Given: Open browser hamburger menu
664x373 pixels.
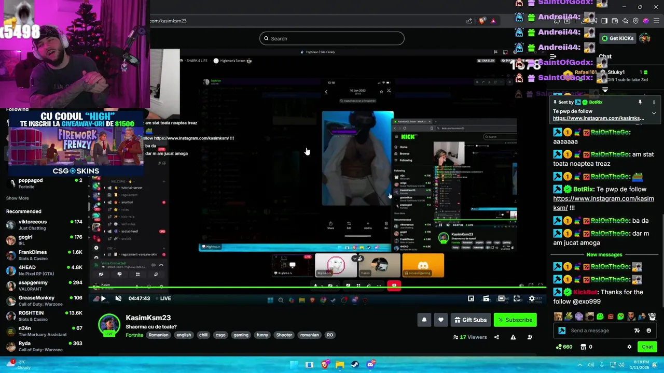Looking at the screenshot, I should [657, 21].
